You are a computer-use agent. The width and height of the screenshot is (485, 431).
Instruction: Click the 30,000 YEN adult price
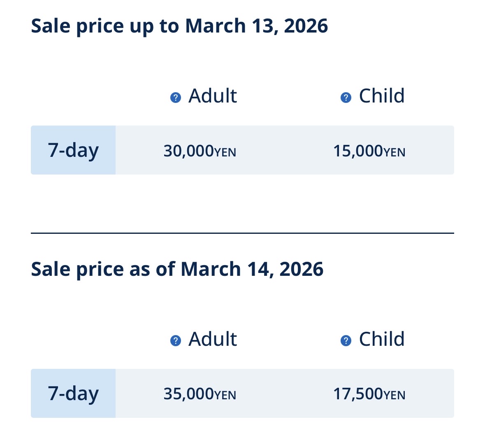[200, 151]
